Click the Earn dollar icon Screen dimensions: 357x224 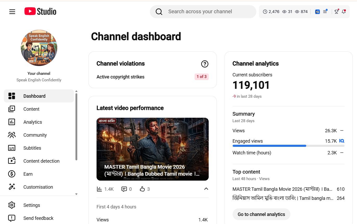click(x=12, y=174)
